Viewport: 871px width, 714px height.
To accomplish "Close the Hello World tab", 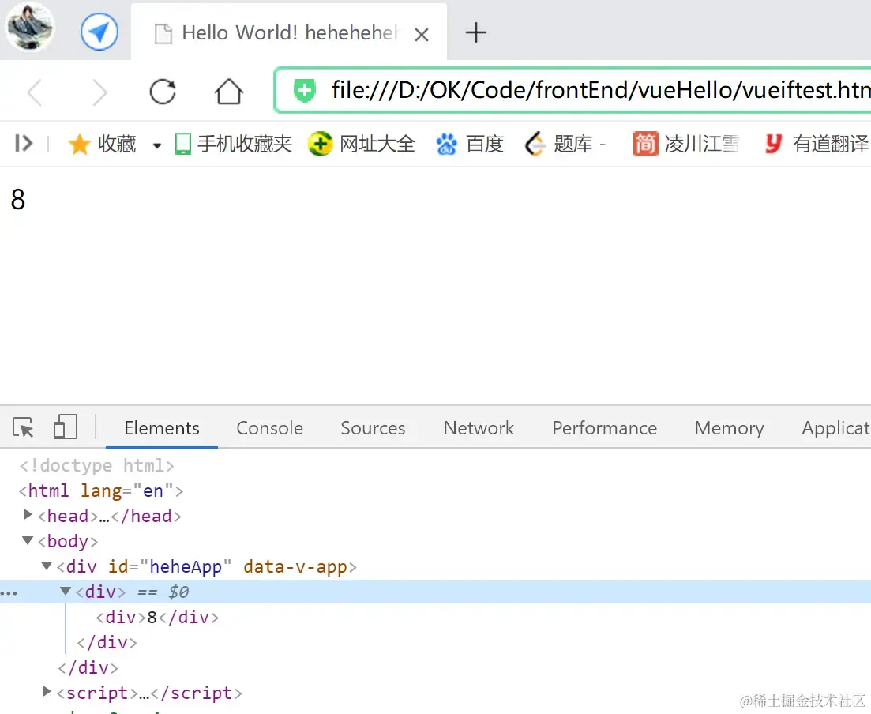I will (422, 35).
